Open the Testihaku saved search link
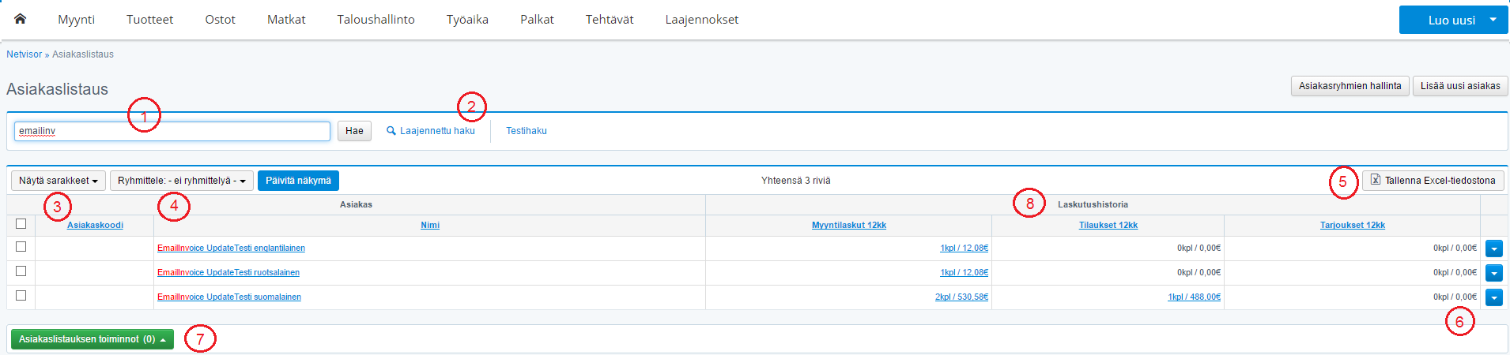Screen dimensions: 1510x355 527,131
